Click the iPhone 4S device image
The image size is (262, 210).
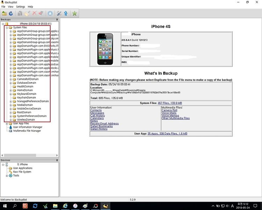click(x=105, y=49)
